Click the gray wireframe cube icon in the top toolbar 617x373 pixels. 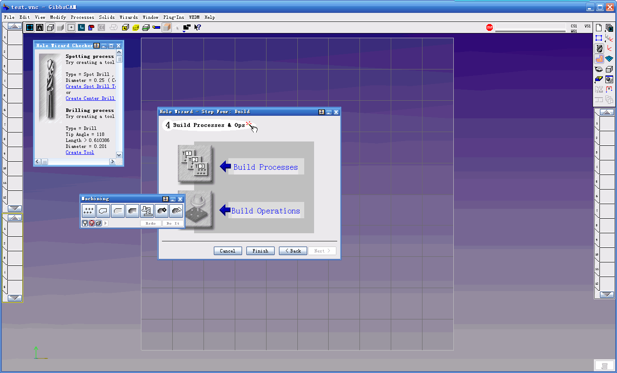50,27
